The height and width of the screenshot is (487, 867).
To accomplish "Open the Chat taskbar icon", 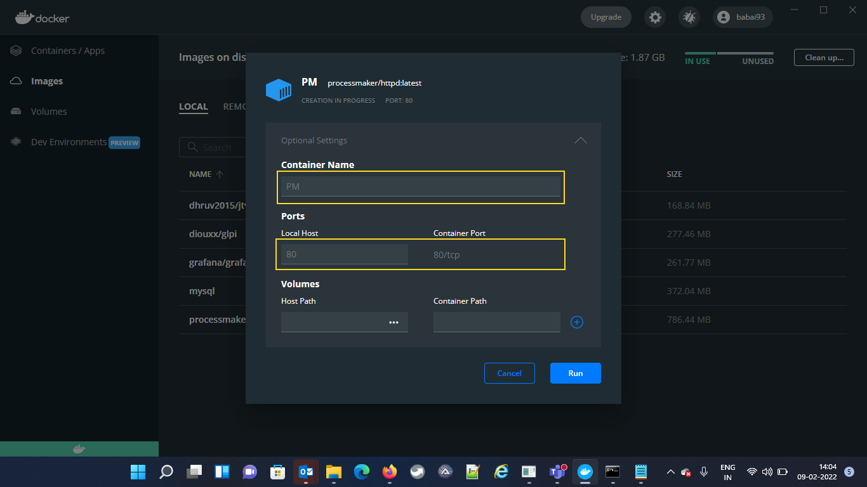I will pos(249,472).
